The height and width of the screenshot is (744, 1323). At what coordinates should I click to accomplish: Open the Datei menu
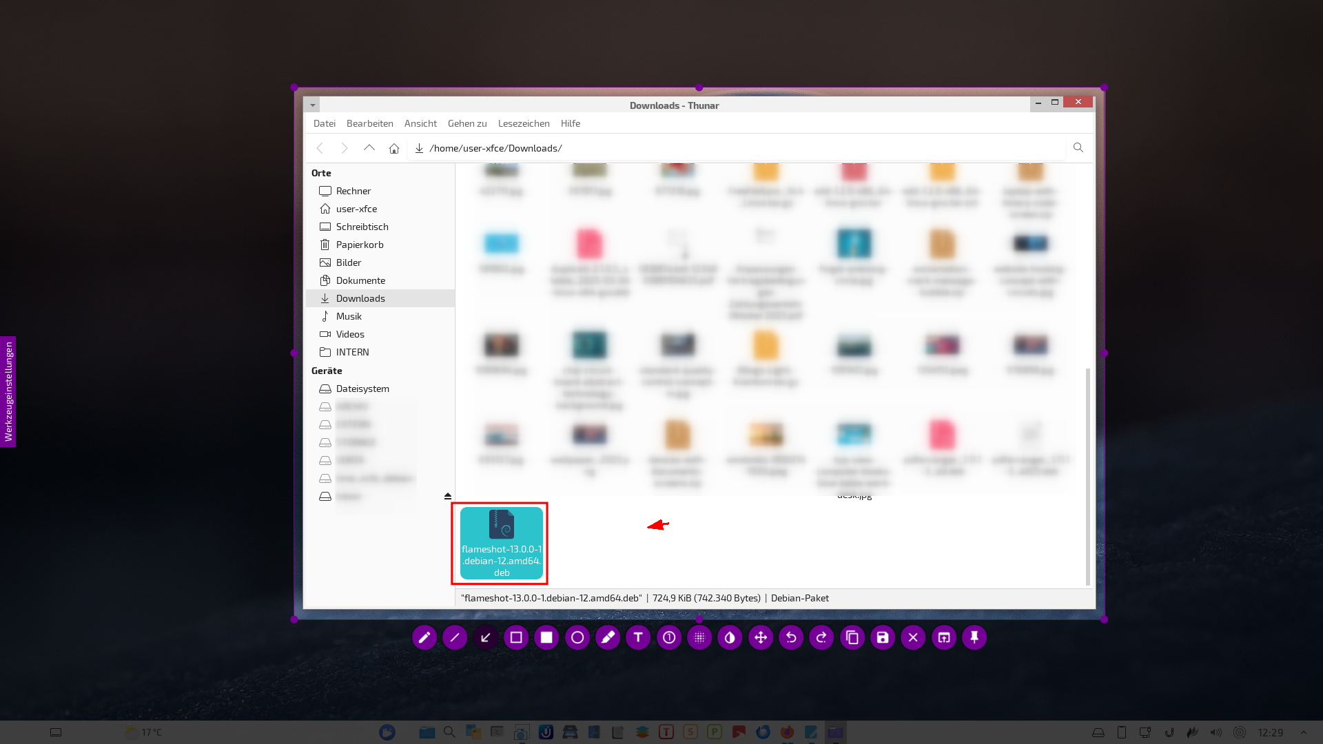325,123
